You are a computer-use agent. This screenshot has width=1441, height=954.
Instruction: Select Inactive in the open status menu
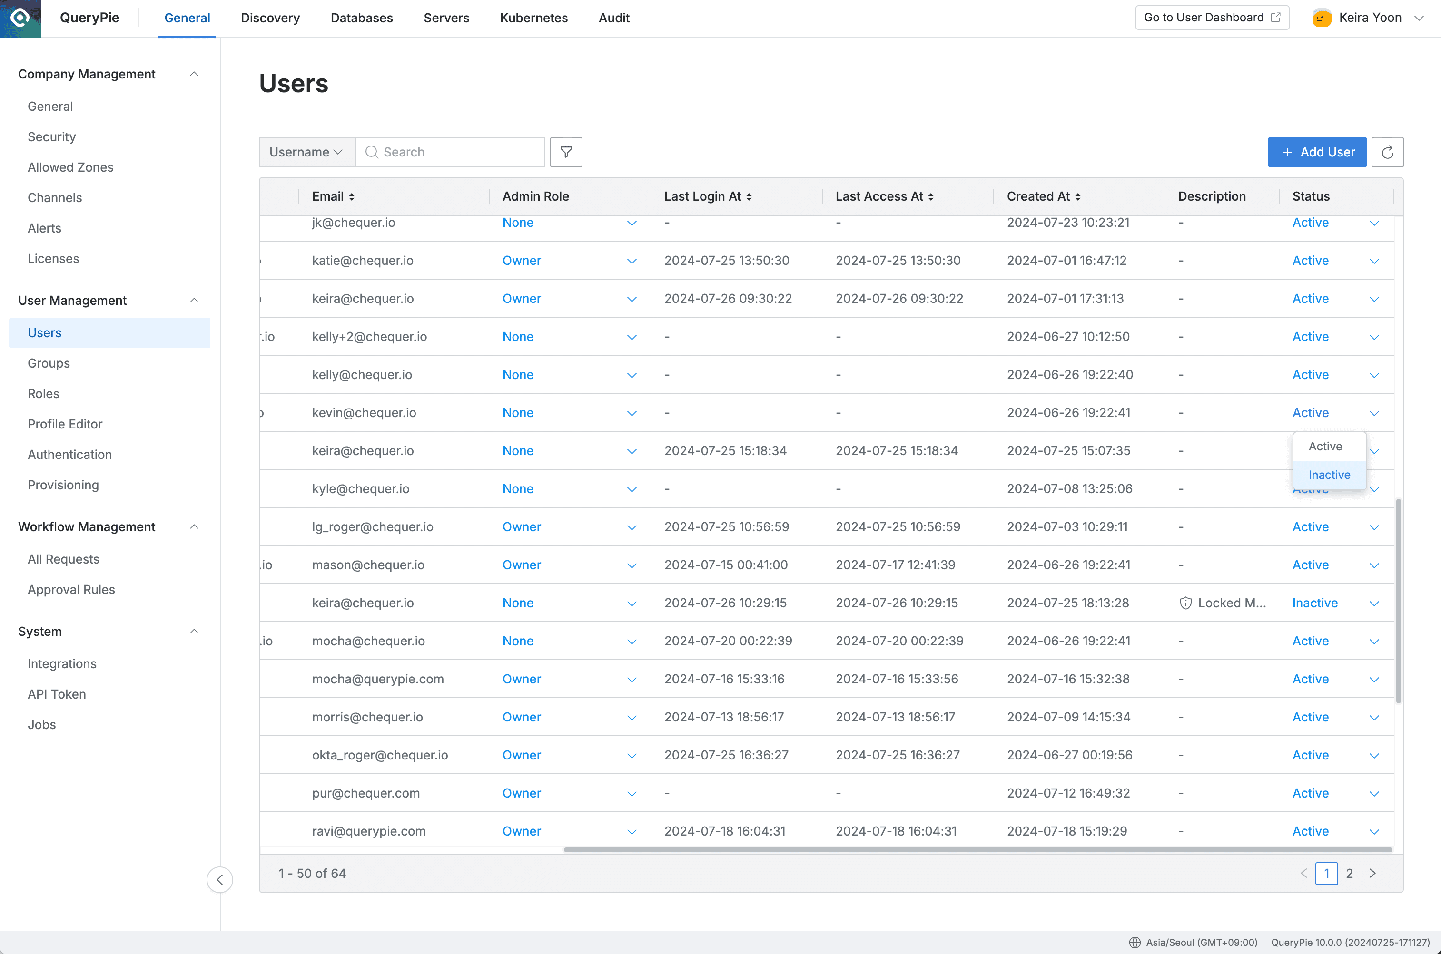pyautogui.click(x=1329, y=475)
